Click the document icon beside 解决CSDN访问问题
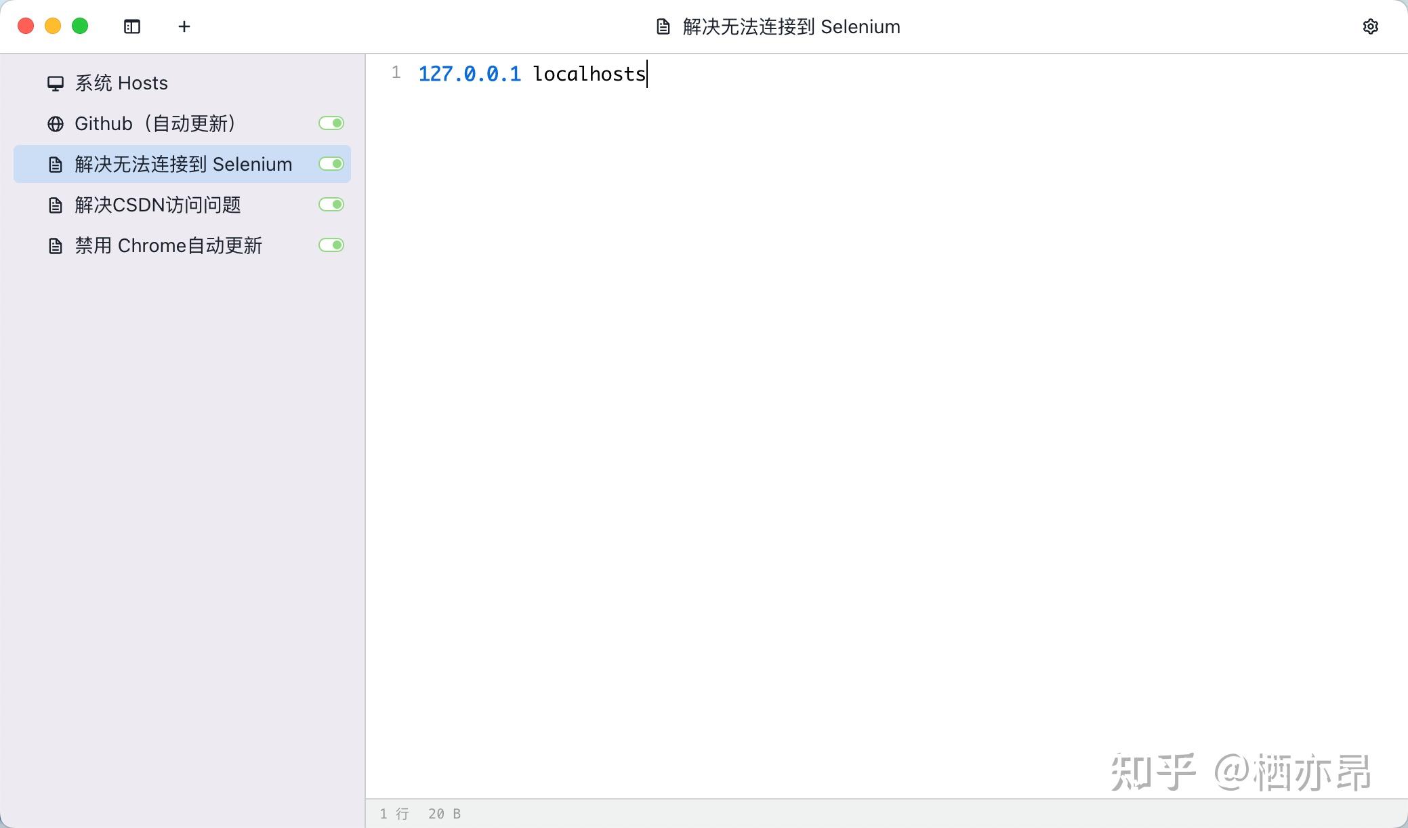 coord(56,205)
